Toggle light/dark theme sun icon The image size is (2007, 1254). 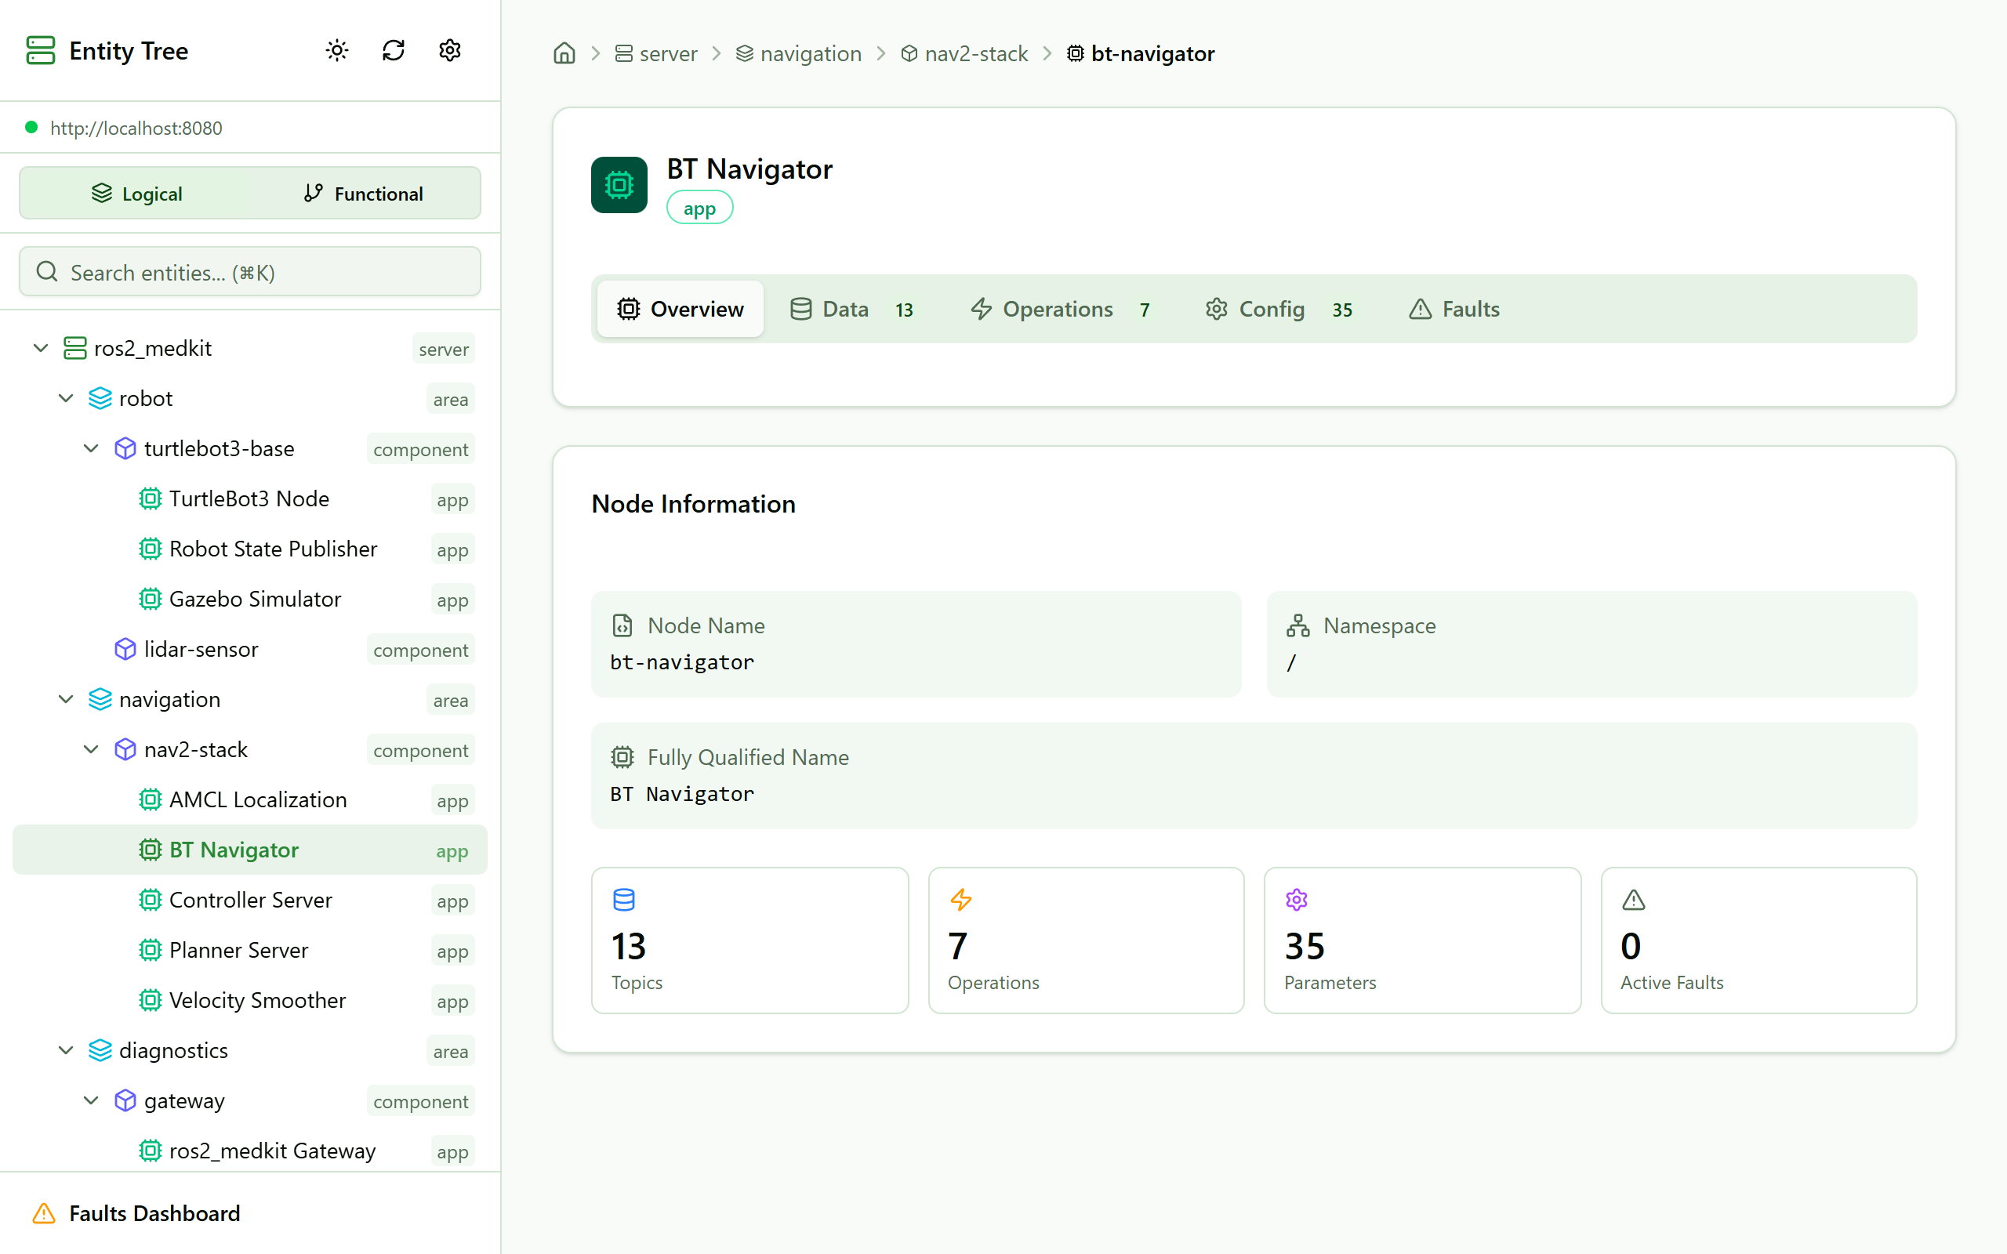click(336, 51)
